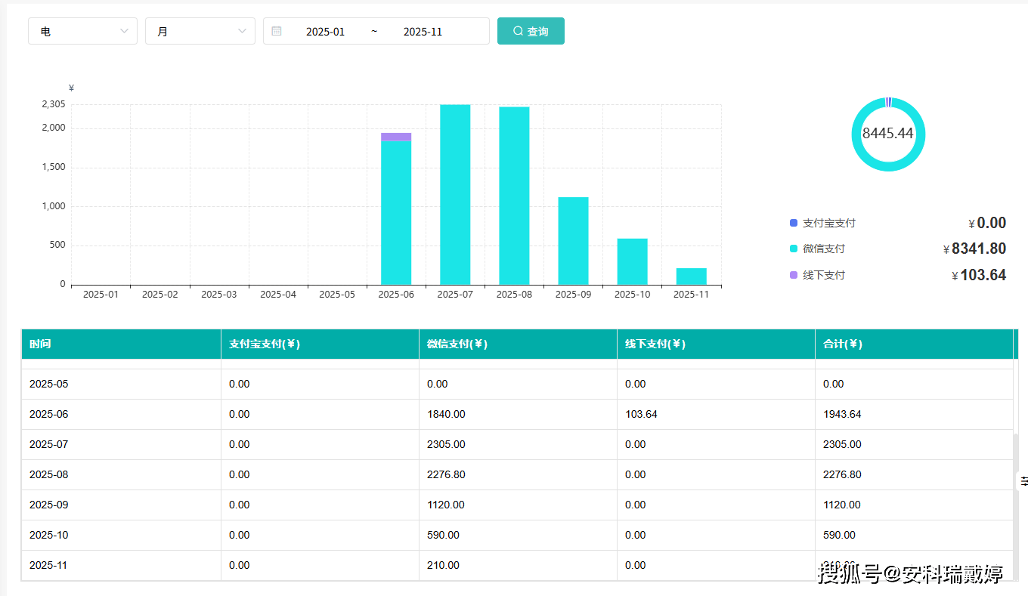Click the 2025-11 bar in chart
This screenshot has height=596, width=1028.
click(691, 276)
